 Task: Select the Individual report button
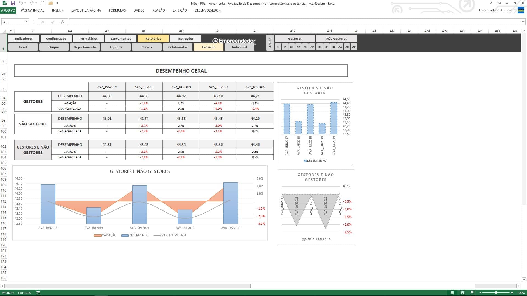tap(239, 47)
